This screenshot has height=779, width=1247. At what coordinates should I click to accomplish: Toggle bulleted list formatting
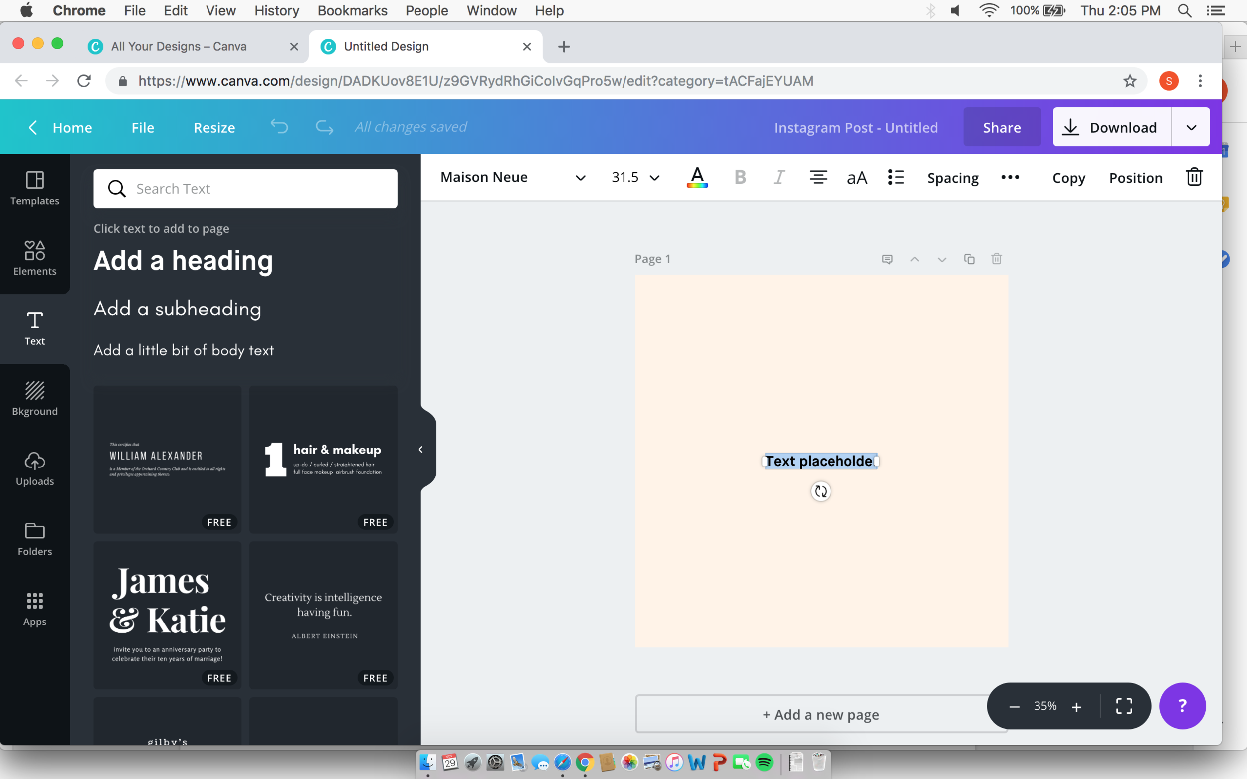896,178
